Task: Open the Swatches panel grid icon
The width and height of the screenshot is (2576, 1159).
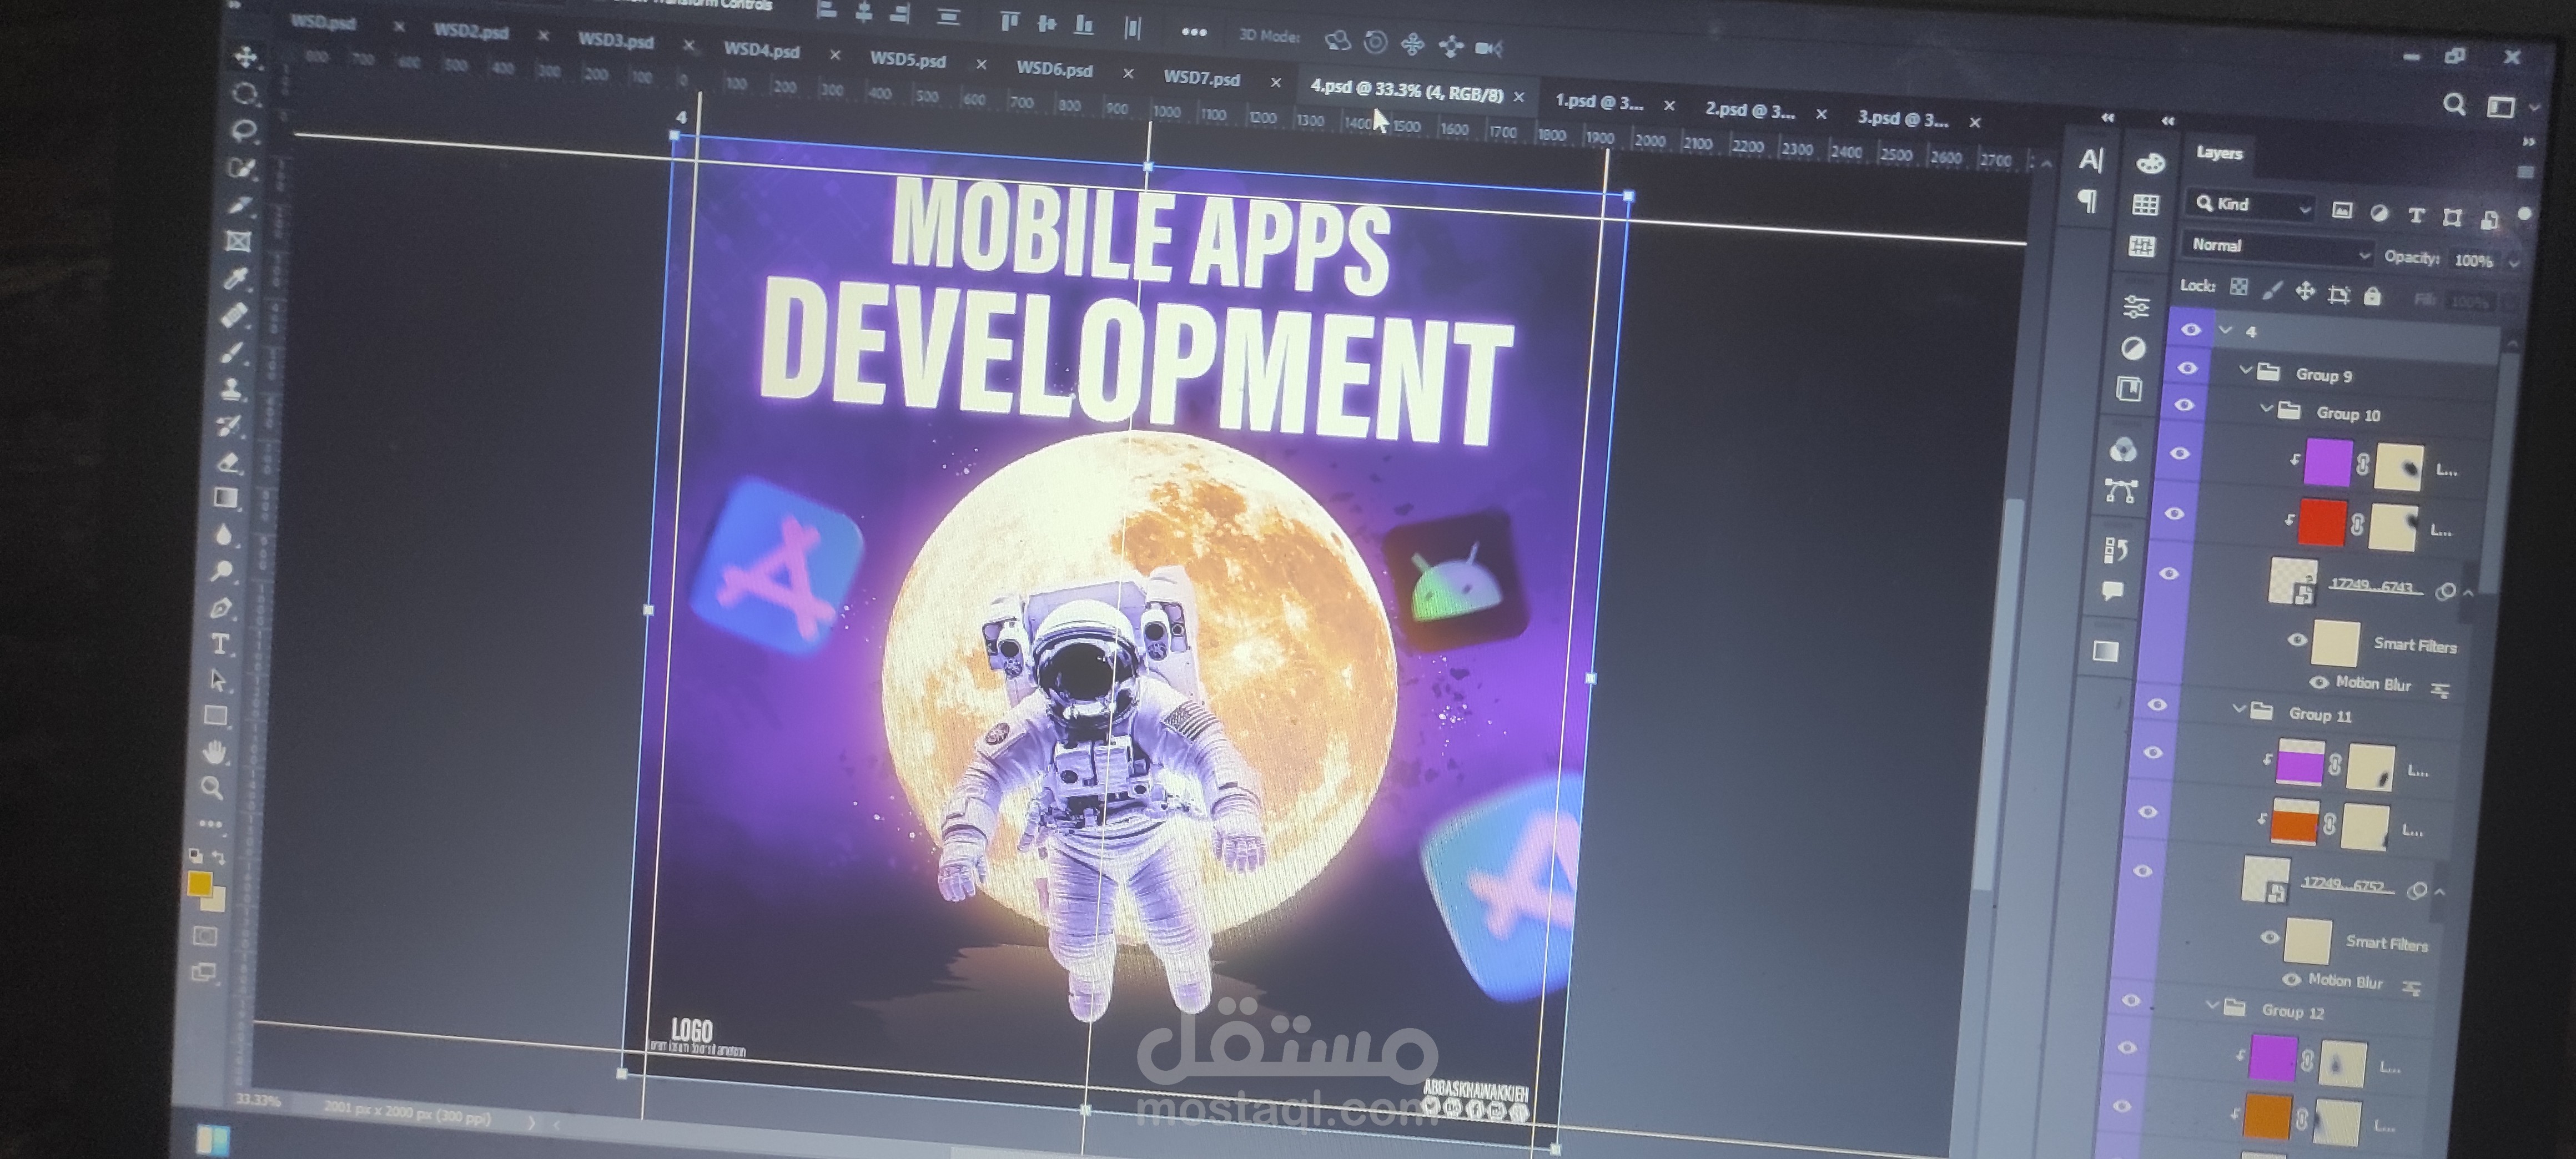Action: click(x=2145, y=205)
